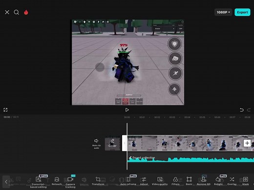Click the Export button
Viewport: 254px width, 190px height.
coord(242,12)
